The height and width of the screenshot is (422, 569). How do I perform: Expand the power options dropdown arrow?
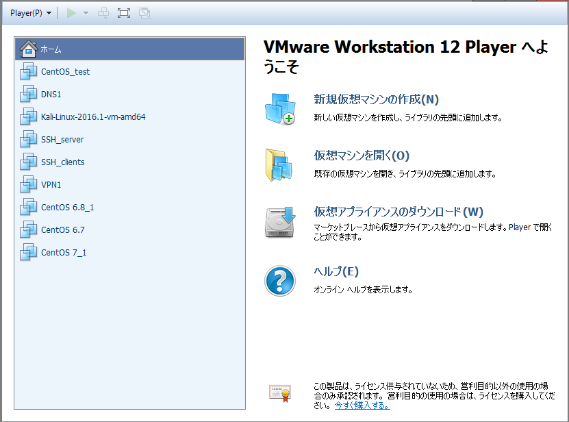[x=86, y=13]
